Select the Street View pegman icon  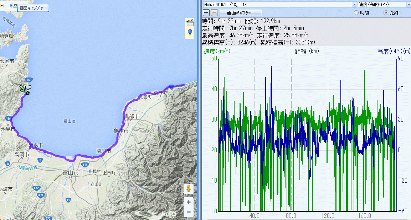[x=188, y=188]
